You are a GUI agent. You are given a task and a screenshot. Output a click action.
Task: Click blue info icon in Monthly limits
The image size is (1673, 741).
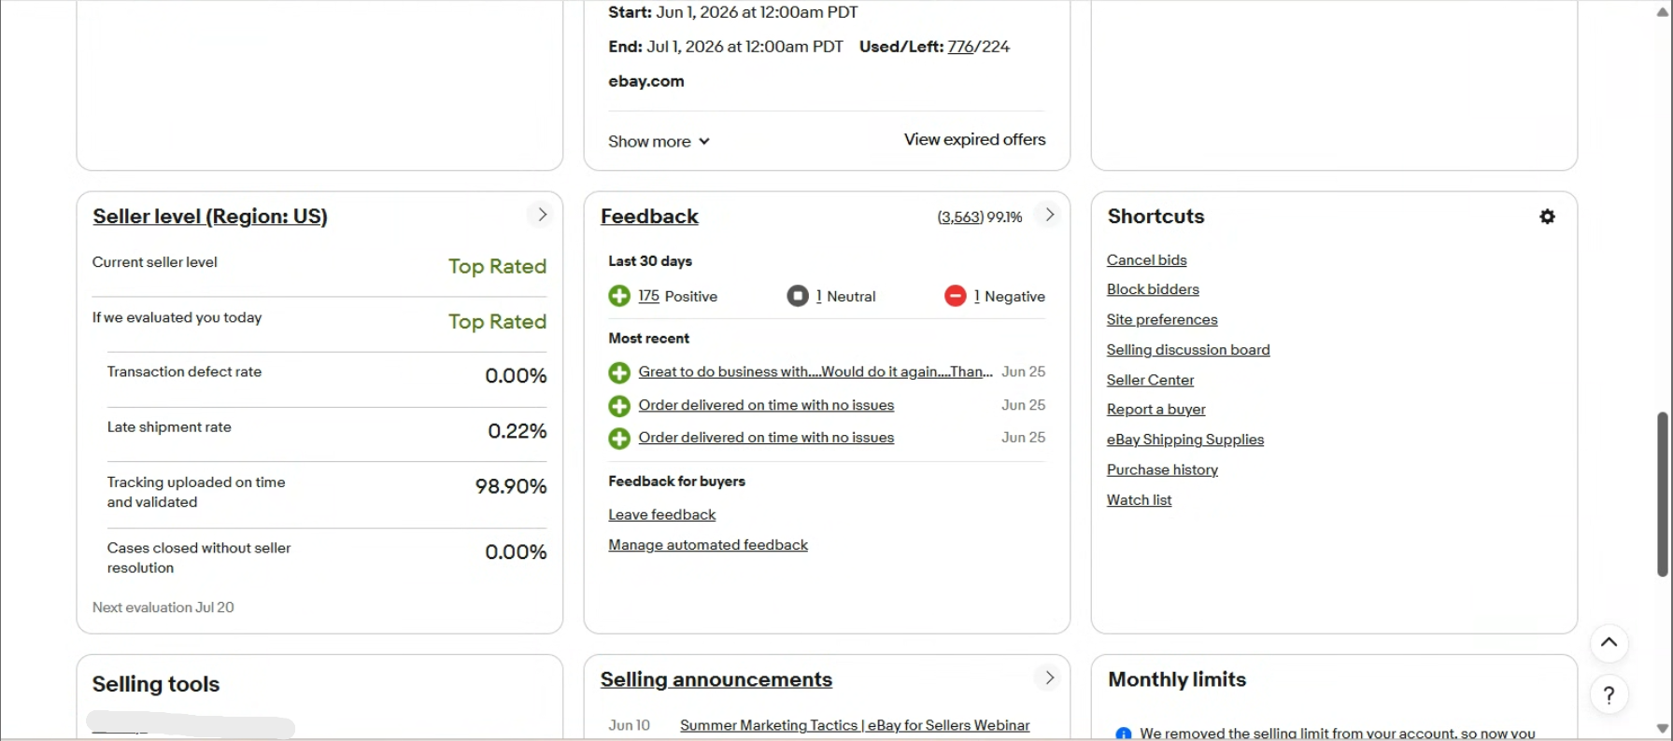[1123, 734]
